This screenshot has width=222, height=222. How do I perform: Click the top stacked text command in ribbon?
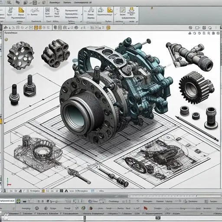click(x=72, y=11)
